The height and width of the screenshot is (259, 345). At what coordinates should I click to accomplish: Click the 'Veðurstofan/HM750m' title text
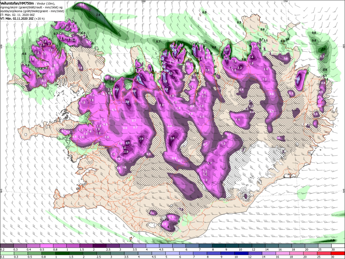coord(17,3)
